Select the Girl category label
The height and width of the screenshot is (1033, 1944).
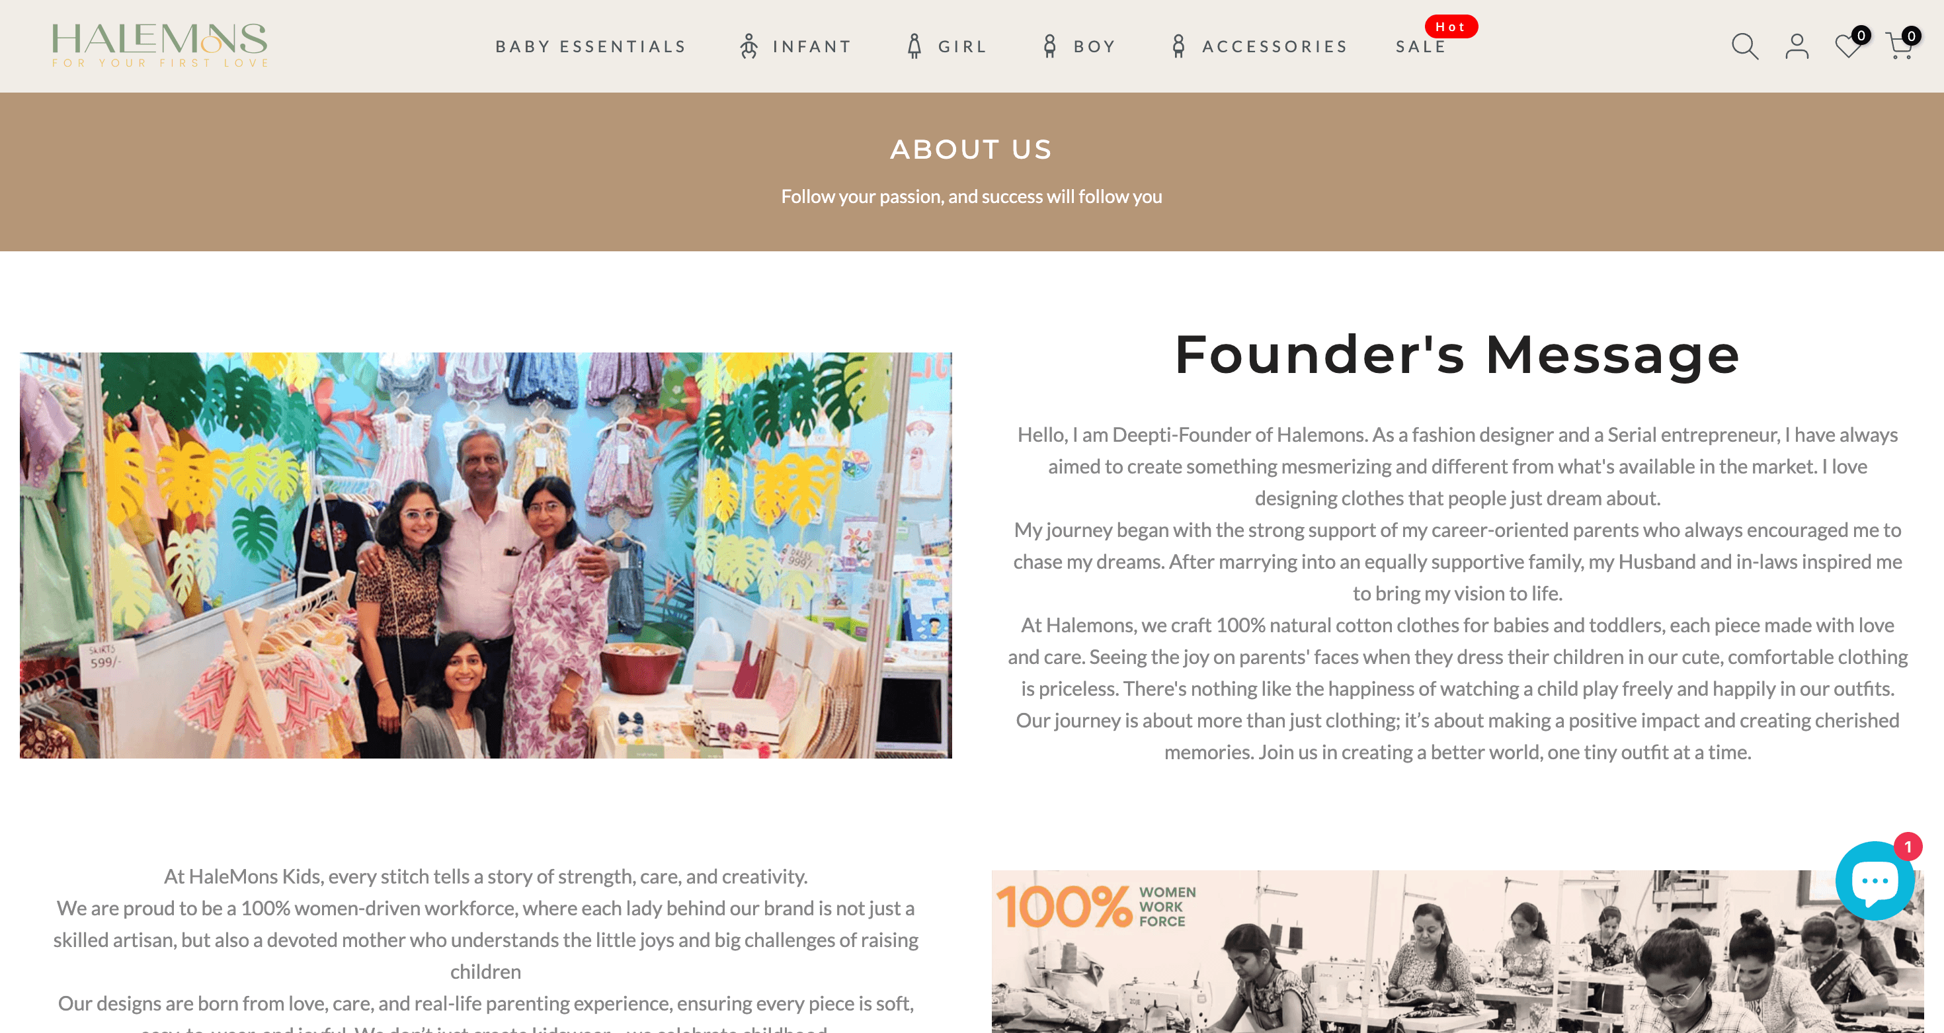click(963, 47)
